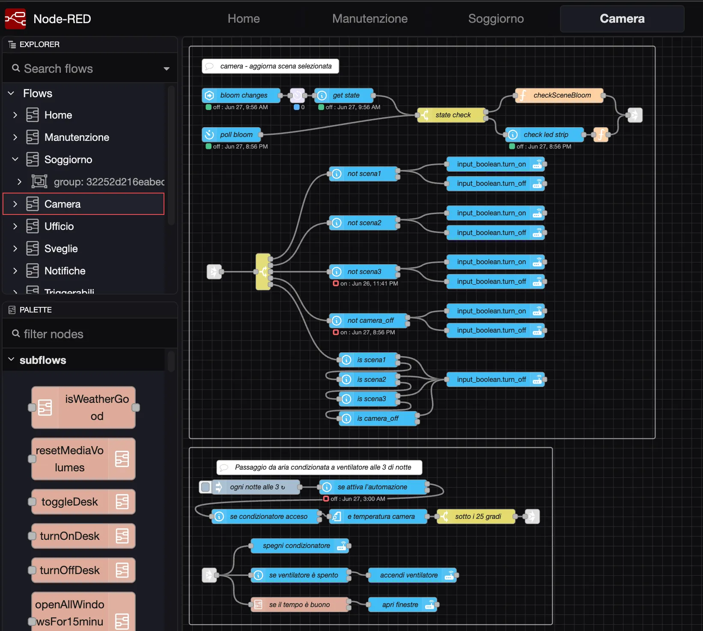Select the not camera_off state node

pos(368,321)
